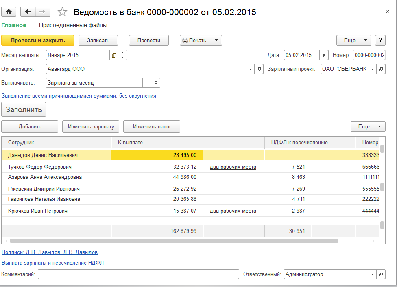Image resolution: width=397 pixels, height=287 pixels.
Task: Expand the Выплачивать dropdown list
Action: point(147,83)
